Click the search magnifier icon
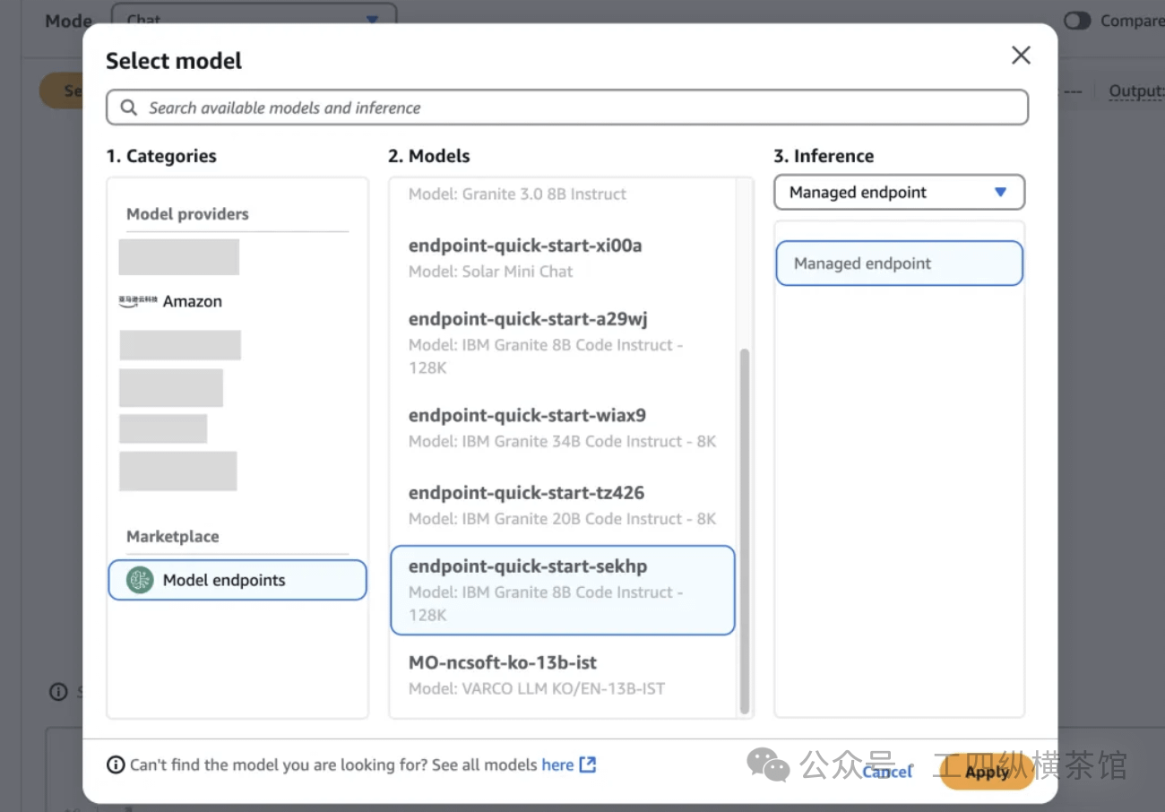Screen dimensions: 1165x812 (x=129, y=108)
